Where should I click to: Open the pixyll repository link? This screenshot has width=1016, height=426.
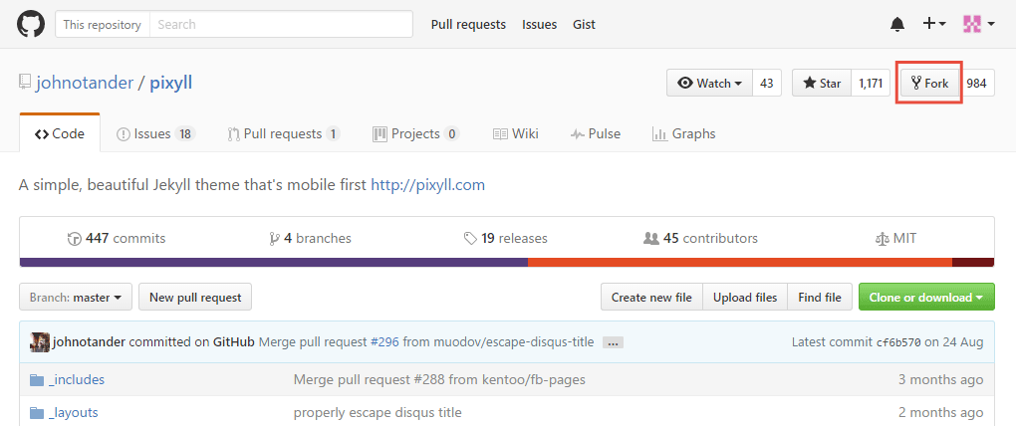(171, 83)
